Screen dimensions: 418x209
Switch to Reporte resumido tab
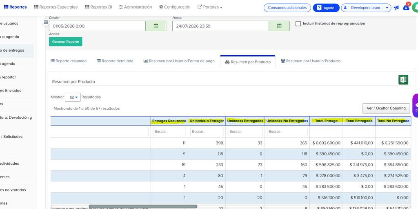coord(69,61)
